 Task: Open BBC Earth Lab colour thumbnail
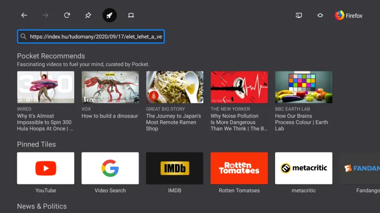304,87
